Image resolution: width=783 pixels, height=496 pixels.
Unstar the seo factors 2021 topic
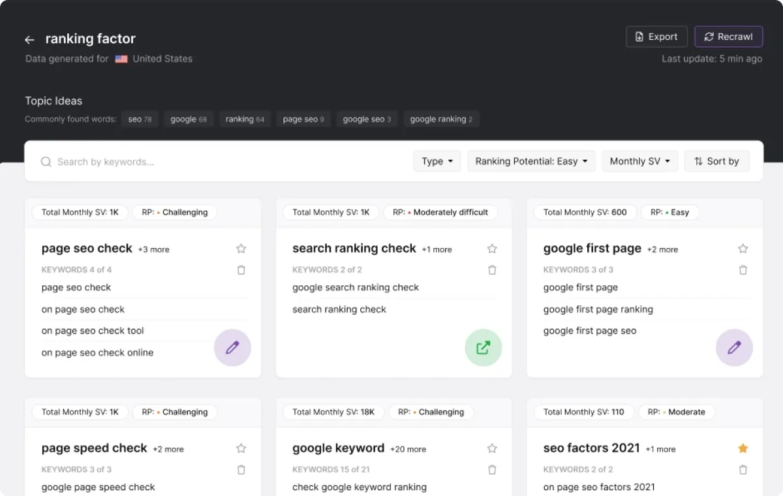(743, 448)
